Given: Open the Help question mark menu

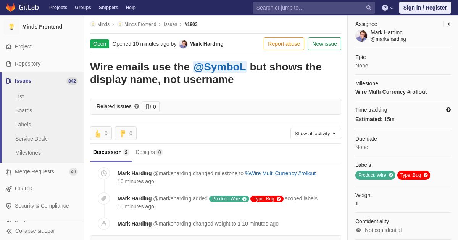Looking at the screenshot, I should pos(388,8).
